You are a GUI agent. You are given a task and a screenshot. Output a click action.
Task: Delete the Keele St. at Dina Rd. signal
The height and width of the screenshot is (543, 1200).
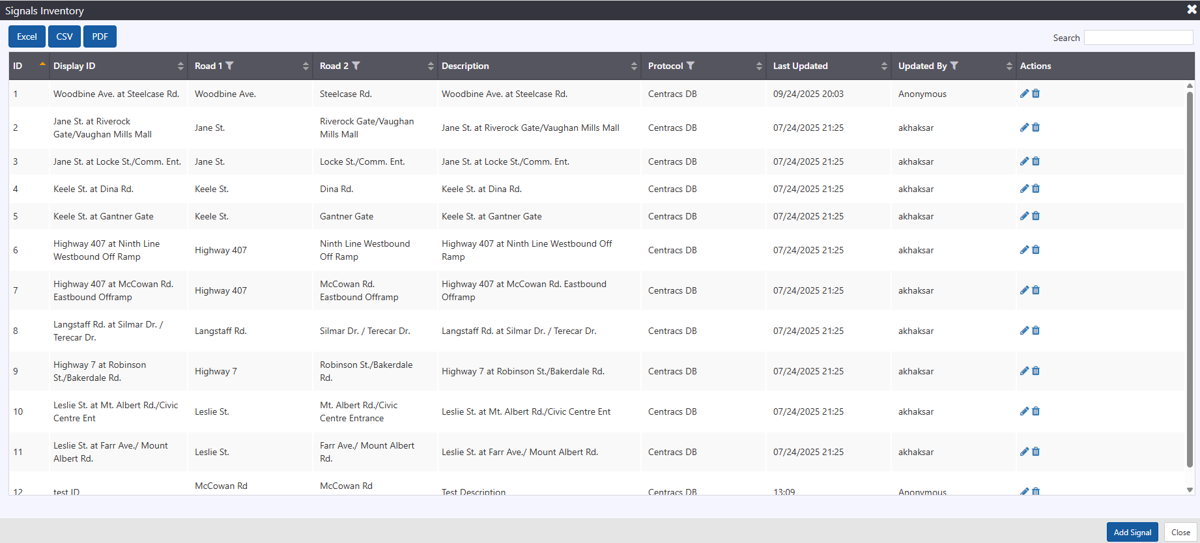click(1036, 189)
